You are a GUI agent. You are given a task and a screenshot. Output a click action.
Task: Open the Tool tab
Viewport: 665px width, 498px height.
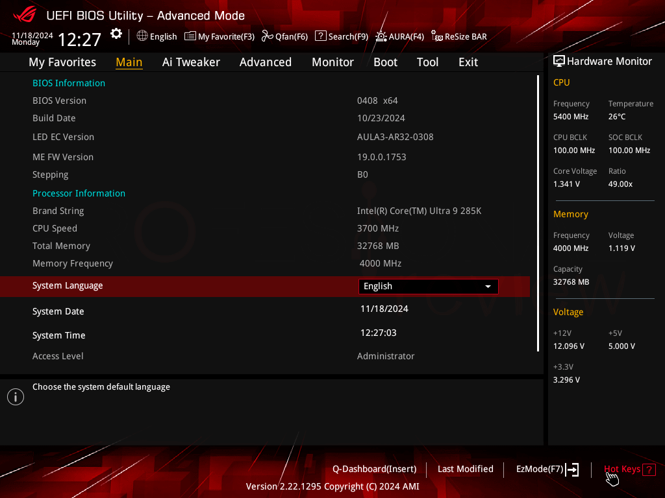point(427,62)
